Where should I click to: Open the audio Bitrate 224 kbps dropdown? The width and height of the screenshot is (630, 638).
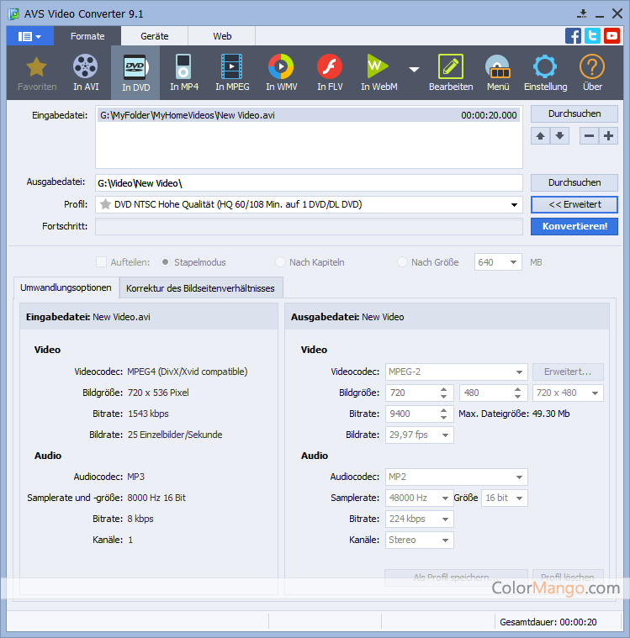pyautogui.click(x=445, y=519)
